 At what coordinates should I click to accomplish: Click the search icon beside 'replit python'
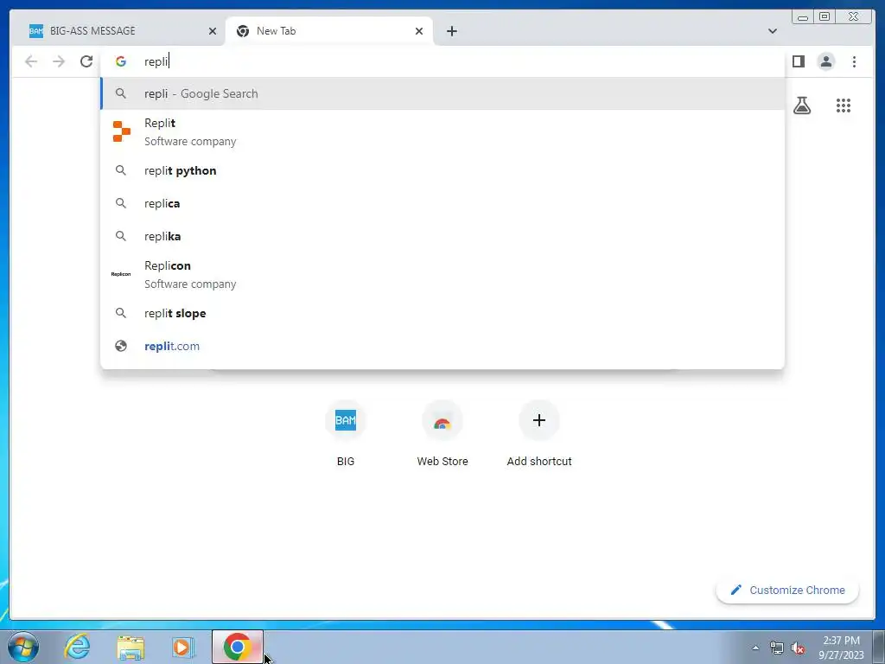(x=121, y=170)
